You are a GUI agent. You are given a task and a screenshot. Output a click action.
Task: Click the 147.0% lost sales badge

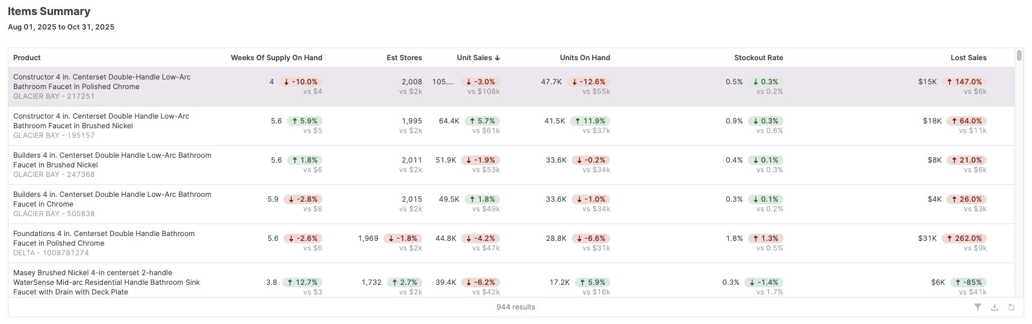(964, 82)
